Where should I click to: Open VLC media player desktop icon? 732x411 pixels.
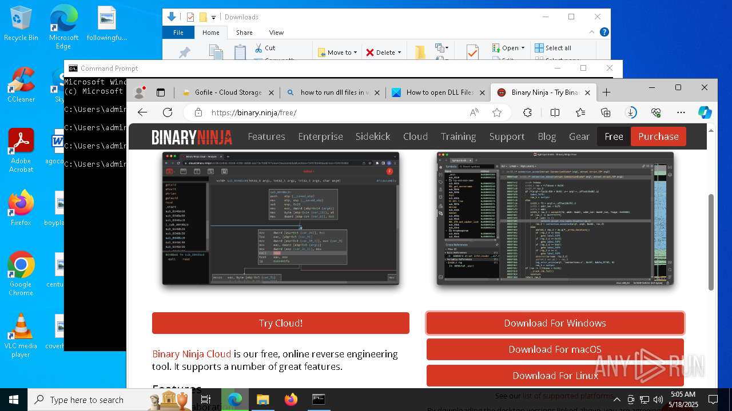coord(21,336)
